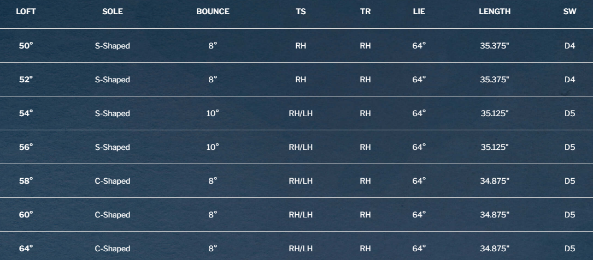Select the 10° bounce in the 54° row

213,113
